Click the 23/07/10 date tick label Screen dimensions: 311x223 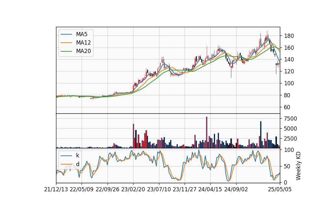159,189
